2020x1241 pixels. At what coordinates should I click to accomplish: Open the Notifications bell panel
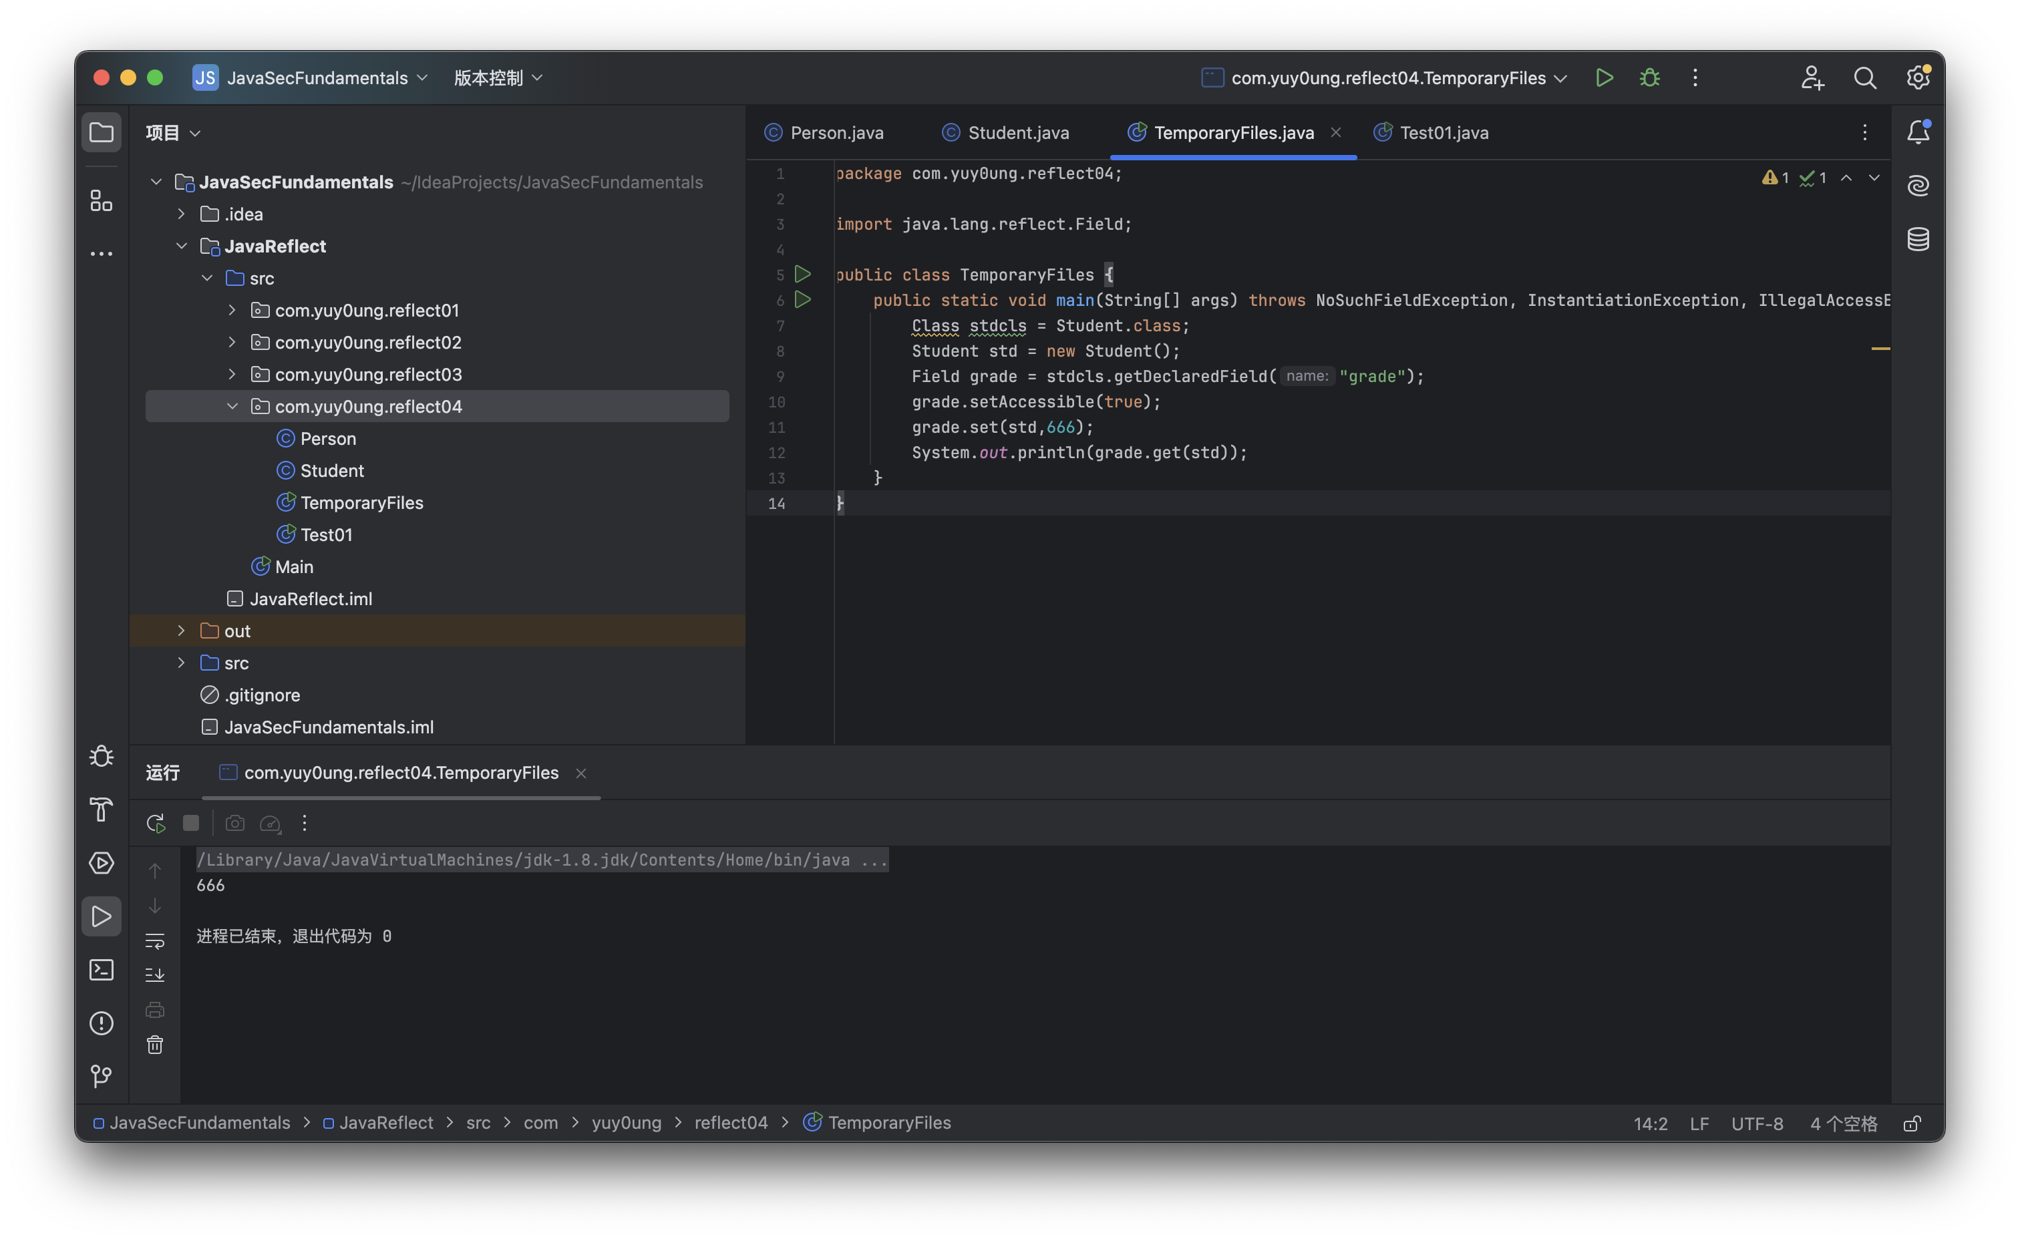pyautogui.click(x=1917, y=132)
